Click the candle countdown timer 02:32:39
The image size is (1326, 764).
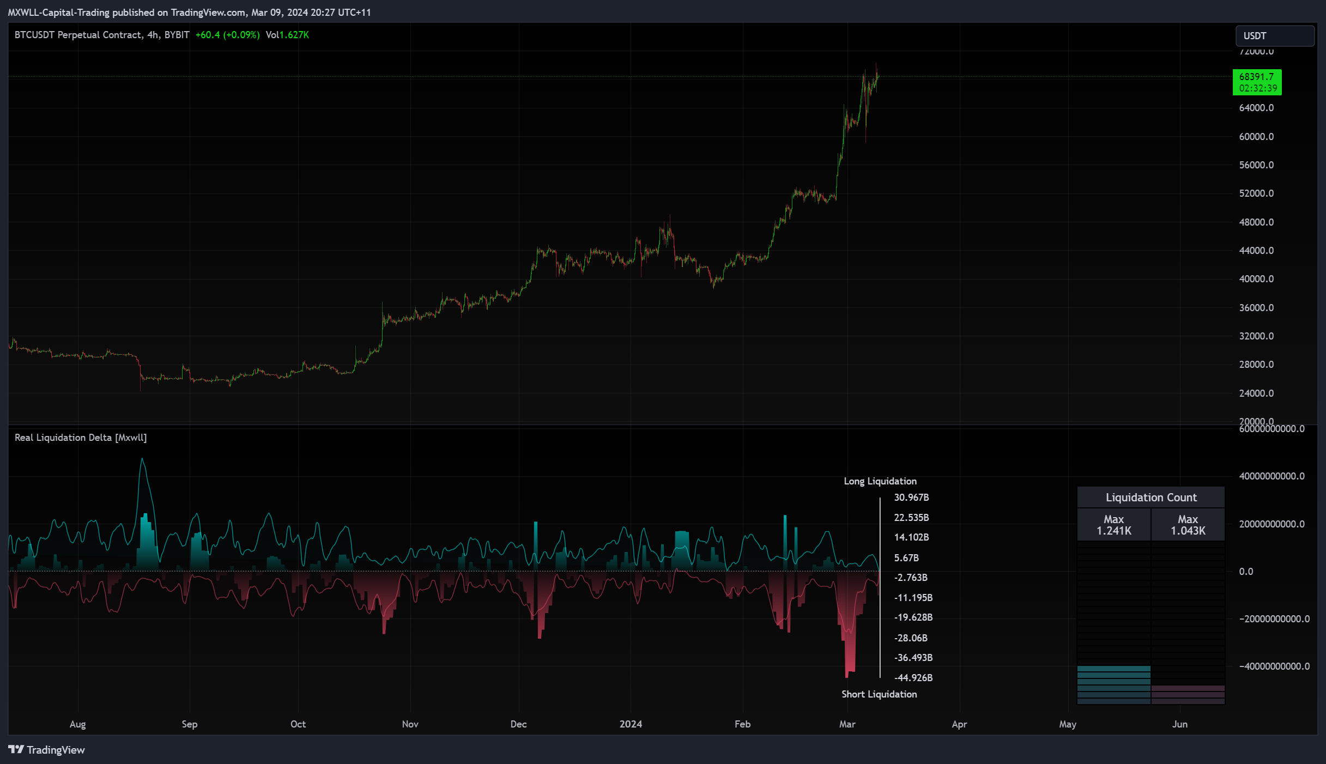pos(1258,88)
